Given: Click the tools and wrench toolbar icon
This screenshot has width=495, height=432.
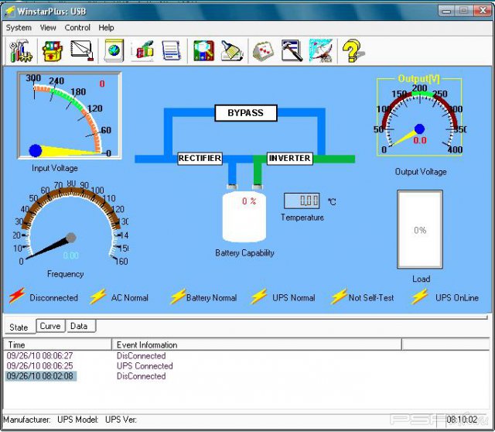Looking at the screenshot, I should tap(19, 51).
